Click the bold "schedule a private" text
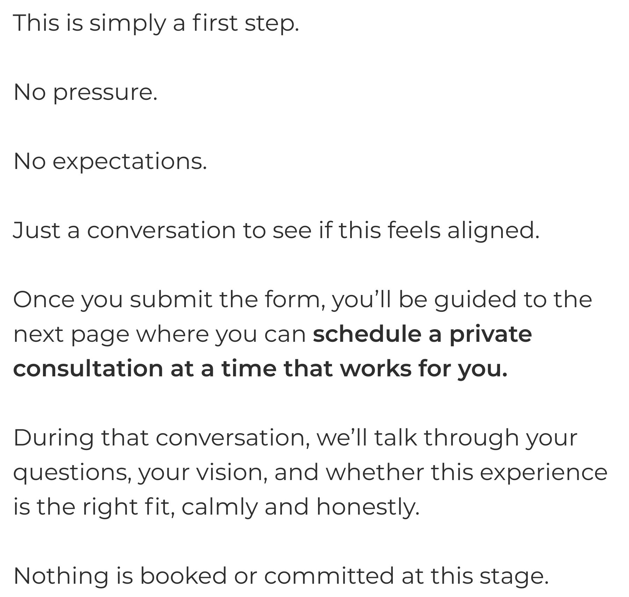 tap(422, 334)
